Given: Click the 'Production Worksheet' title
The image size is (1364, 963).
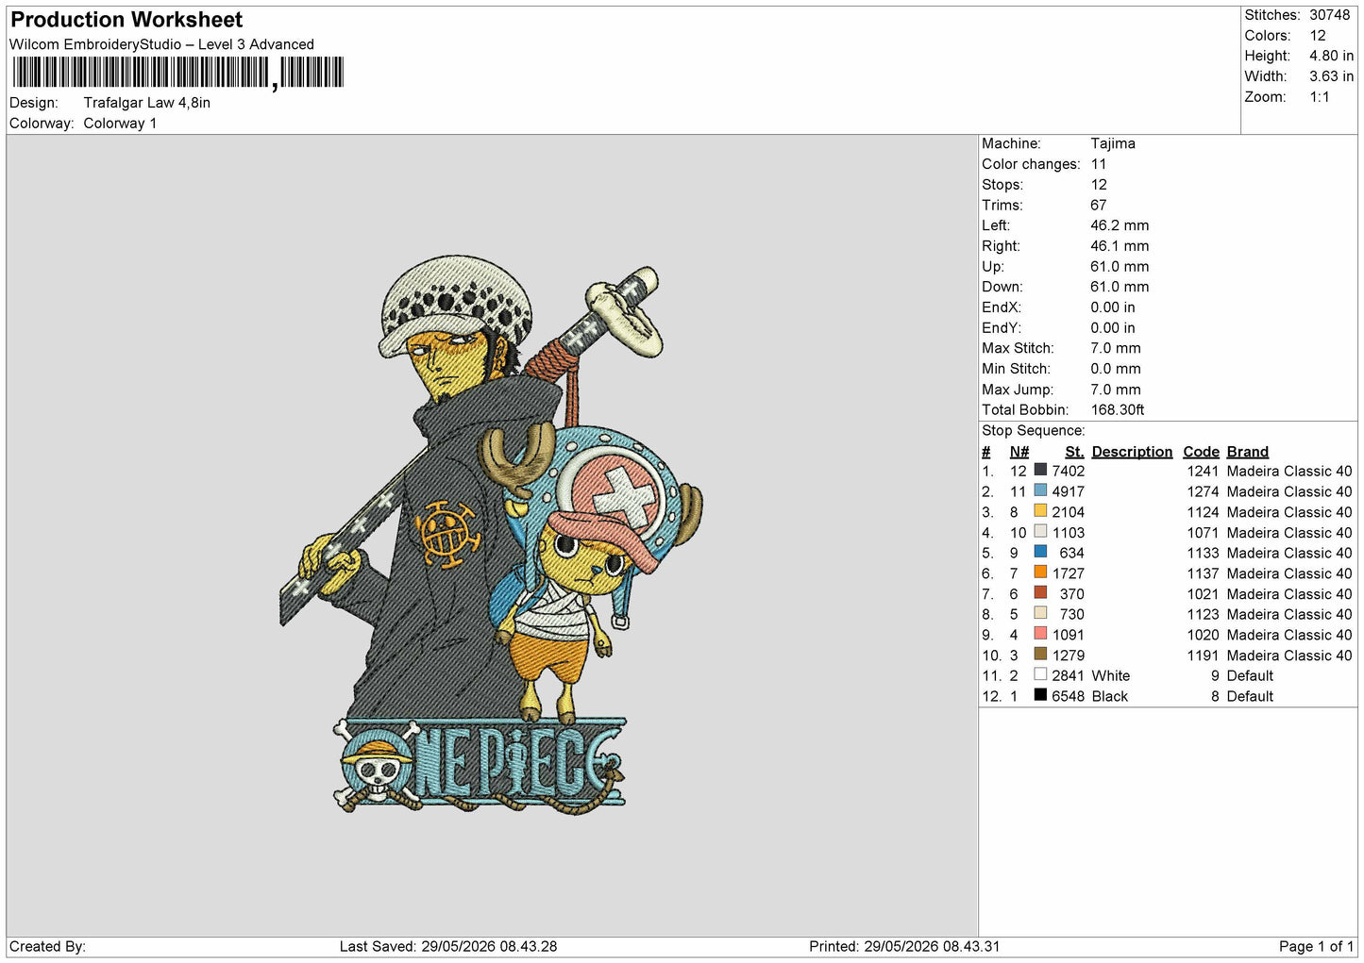Looking at the screenshot, I should (126, 20).
